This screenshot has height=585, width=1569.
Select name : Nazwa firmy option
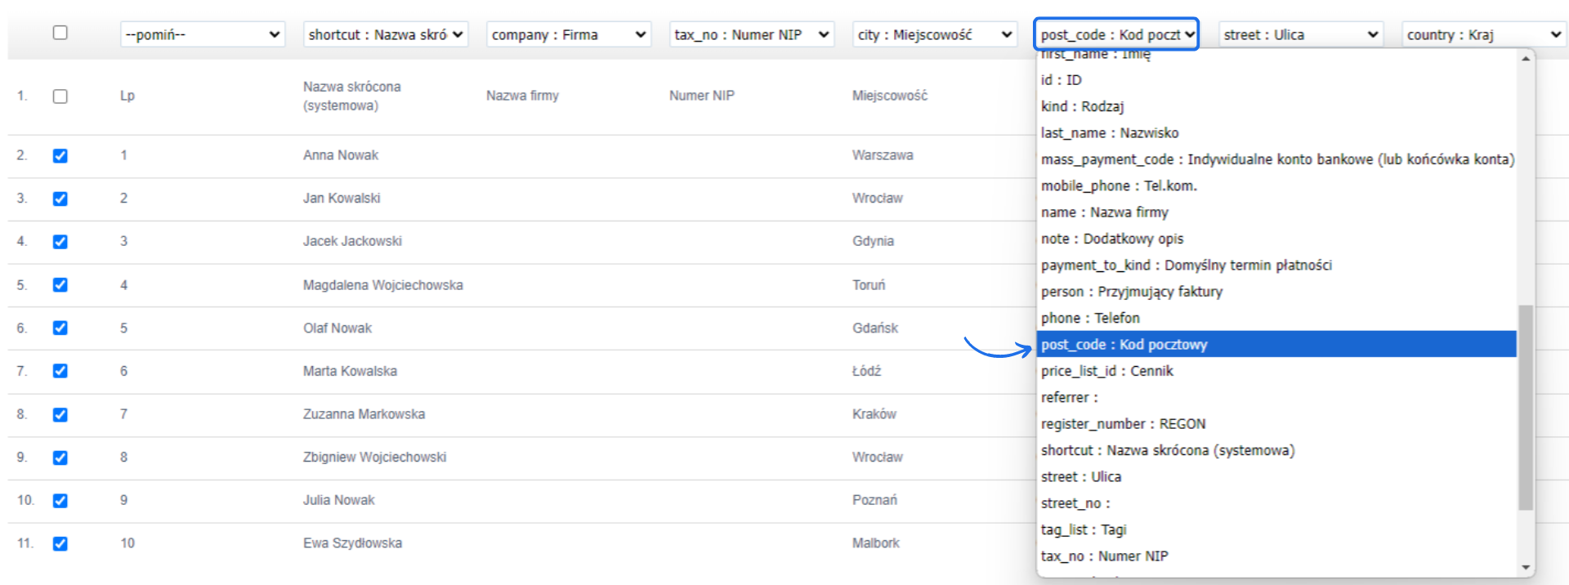[1276, 212]
